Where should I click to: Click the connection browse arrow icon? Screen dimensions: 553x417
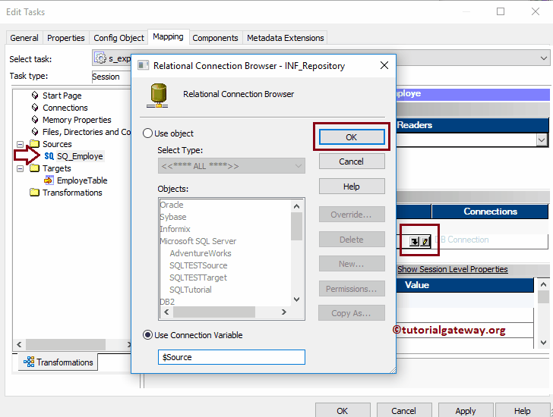point(415,241)
